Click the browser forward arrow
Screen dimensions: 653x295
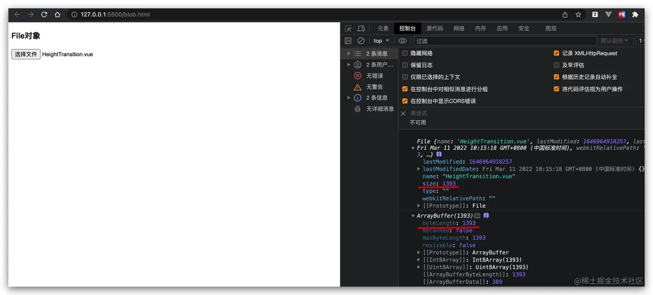31,14
